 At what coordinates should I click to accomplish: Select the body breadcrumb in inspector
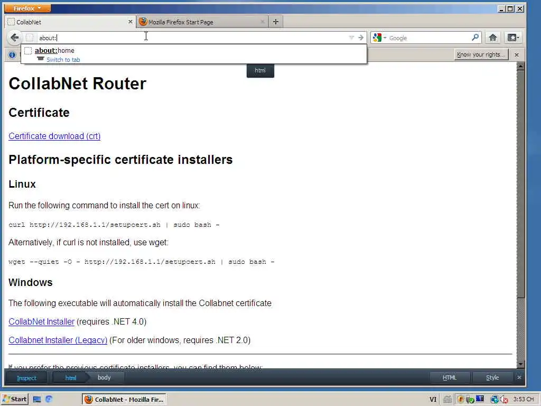click(x=104, y=377)
